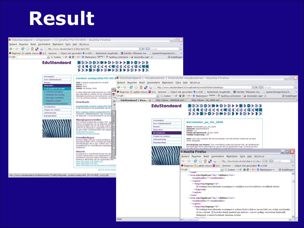Expand bookmarks overflow chevron in bottom Firefox window

pos(292,166)
